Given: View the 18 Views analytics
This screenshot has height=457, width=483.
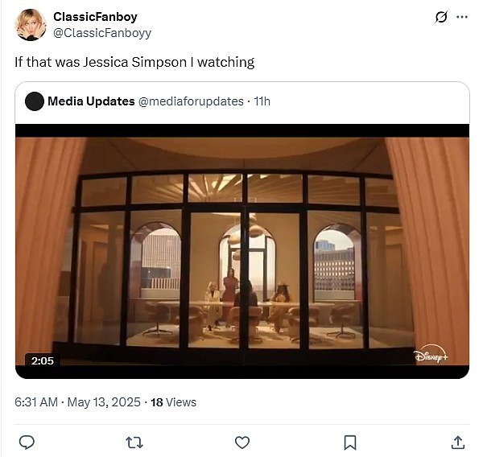Looking at the screenshot, I should 173,402.
